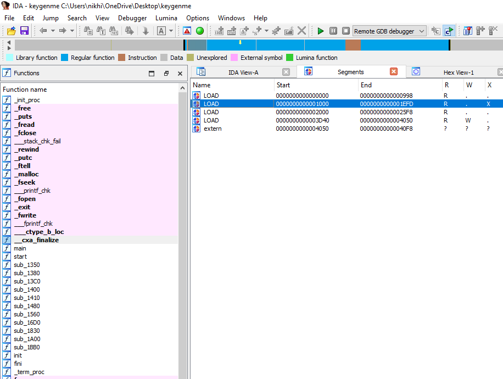Click the Regular function color swatch
This screenshot has width=503, height=379.
click(x=64, y=58)
